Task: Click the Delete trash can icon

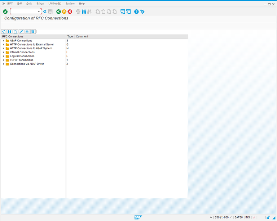Action: [33, 32]
